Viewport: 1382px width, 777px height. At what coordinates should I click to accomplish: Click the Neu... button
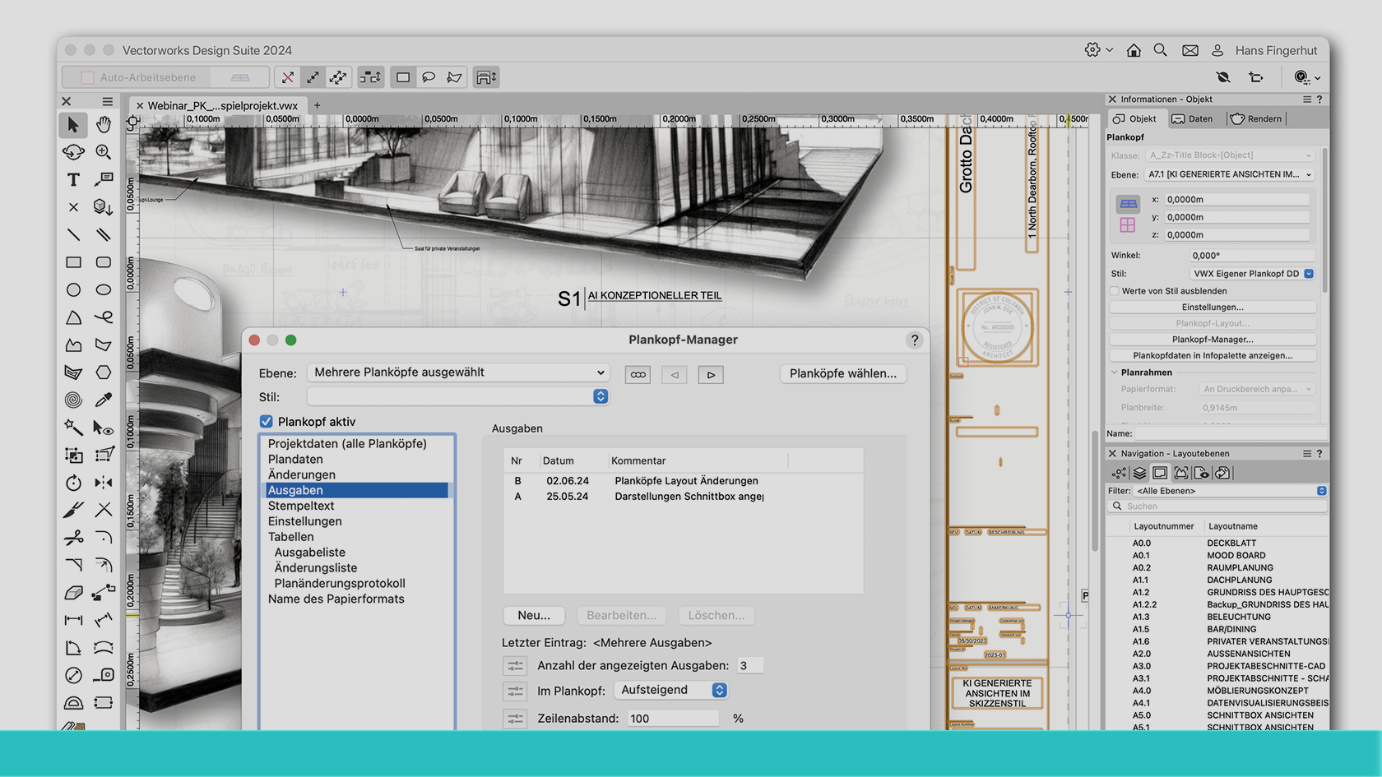(534, 615)
